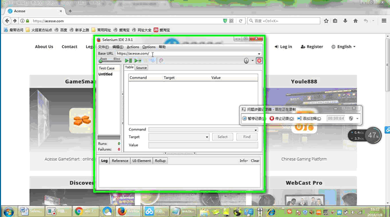Click the site info icon in address bar
Image resolution: width=390 pixels, height=217 pixels.
pos(22,21)
